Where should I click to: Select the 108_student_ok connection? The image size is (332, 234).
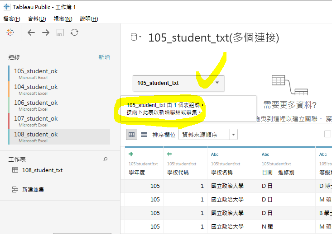tap(59, 137)
